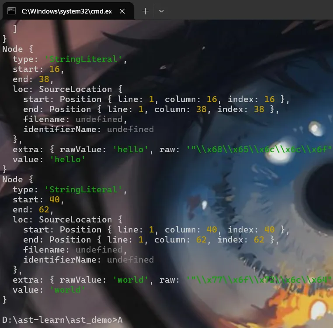
Task: Click the 'start: 16' line
Action: (38, 69)
